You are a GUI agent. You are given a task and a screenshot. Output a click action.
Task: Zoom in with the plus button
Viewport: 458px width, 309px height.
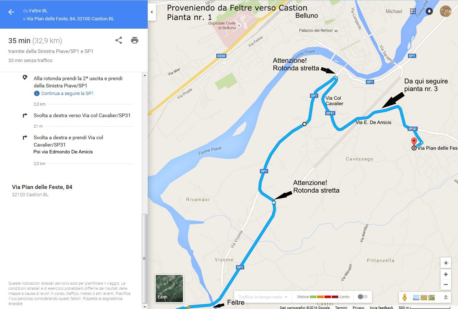click(x=446, y=274)
